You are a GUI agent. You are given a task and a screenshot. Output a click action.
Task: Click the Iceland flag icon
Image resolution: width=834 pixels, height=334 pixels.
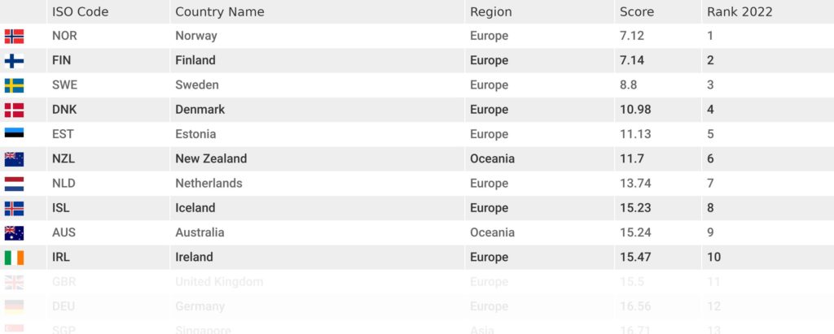pyautogui.click(x=14, y=209)
